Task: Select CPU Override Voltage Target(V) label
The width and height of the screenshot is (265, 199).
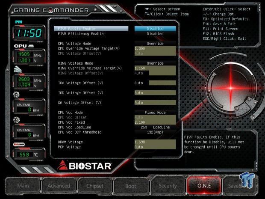Action: (89, 48)
